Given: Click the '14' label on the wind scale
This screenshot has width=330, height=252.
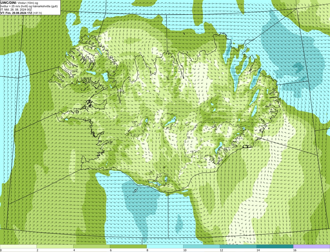Looking at the screenshot, I should (x=258, y=250).
